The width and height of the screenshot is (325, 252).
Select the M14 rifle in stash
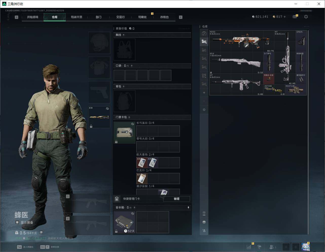[236, 63]
